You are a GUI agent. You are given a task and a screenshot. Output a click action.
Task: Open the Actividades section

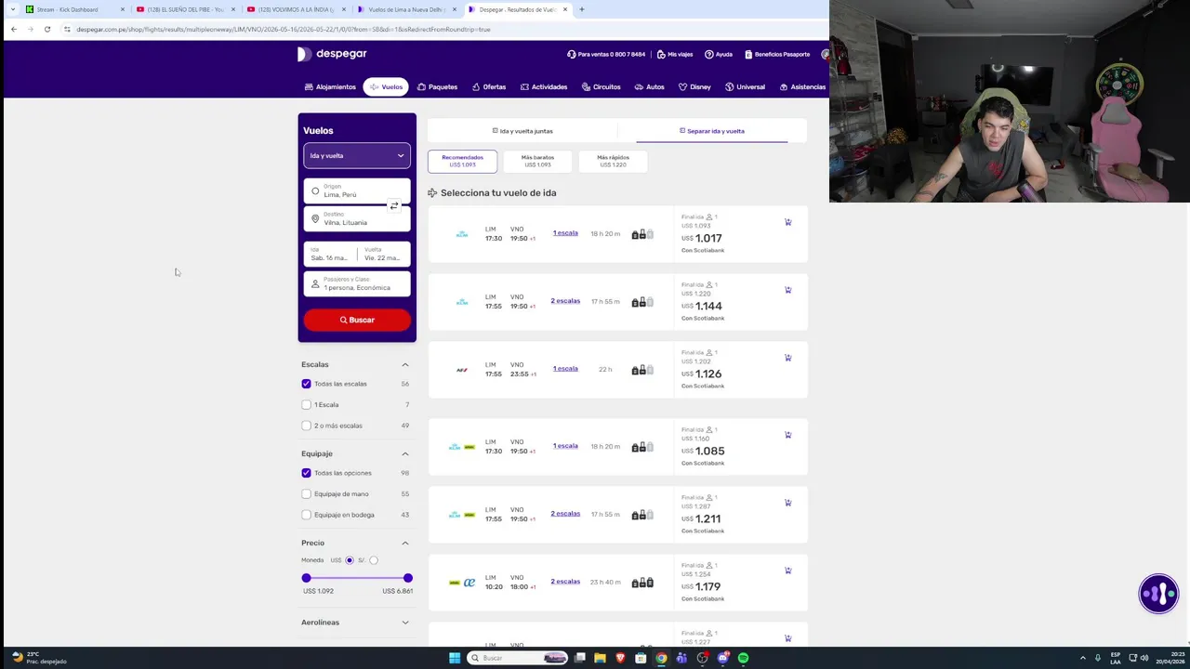(x=544, y=87)
